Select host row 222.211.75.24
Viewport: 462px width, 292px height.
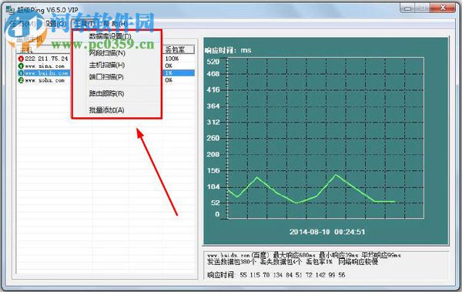[105, 59]
